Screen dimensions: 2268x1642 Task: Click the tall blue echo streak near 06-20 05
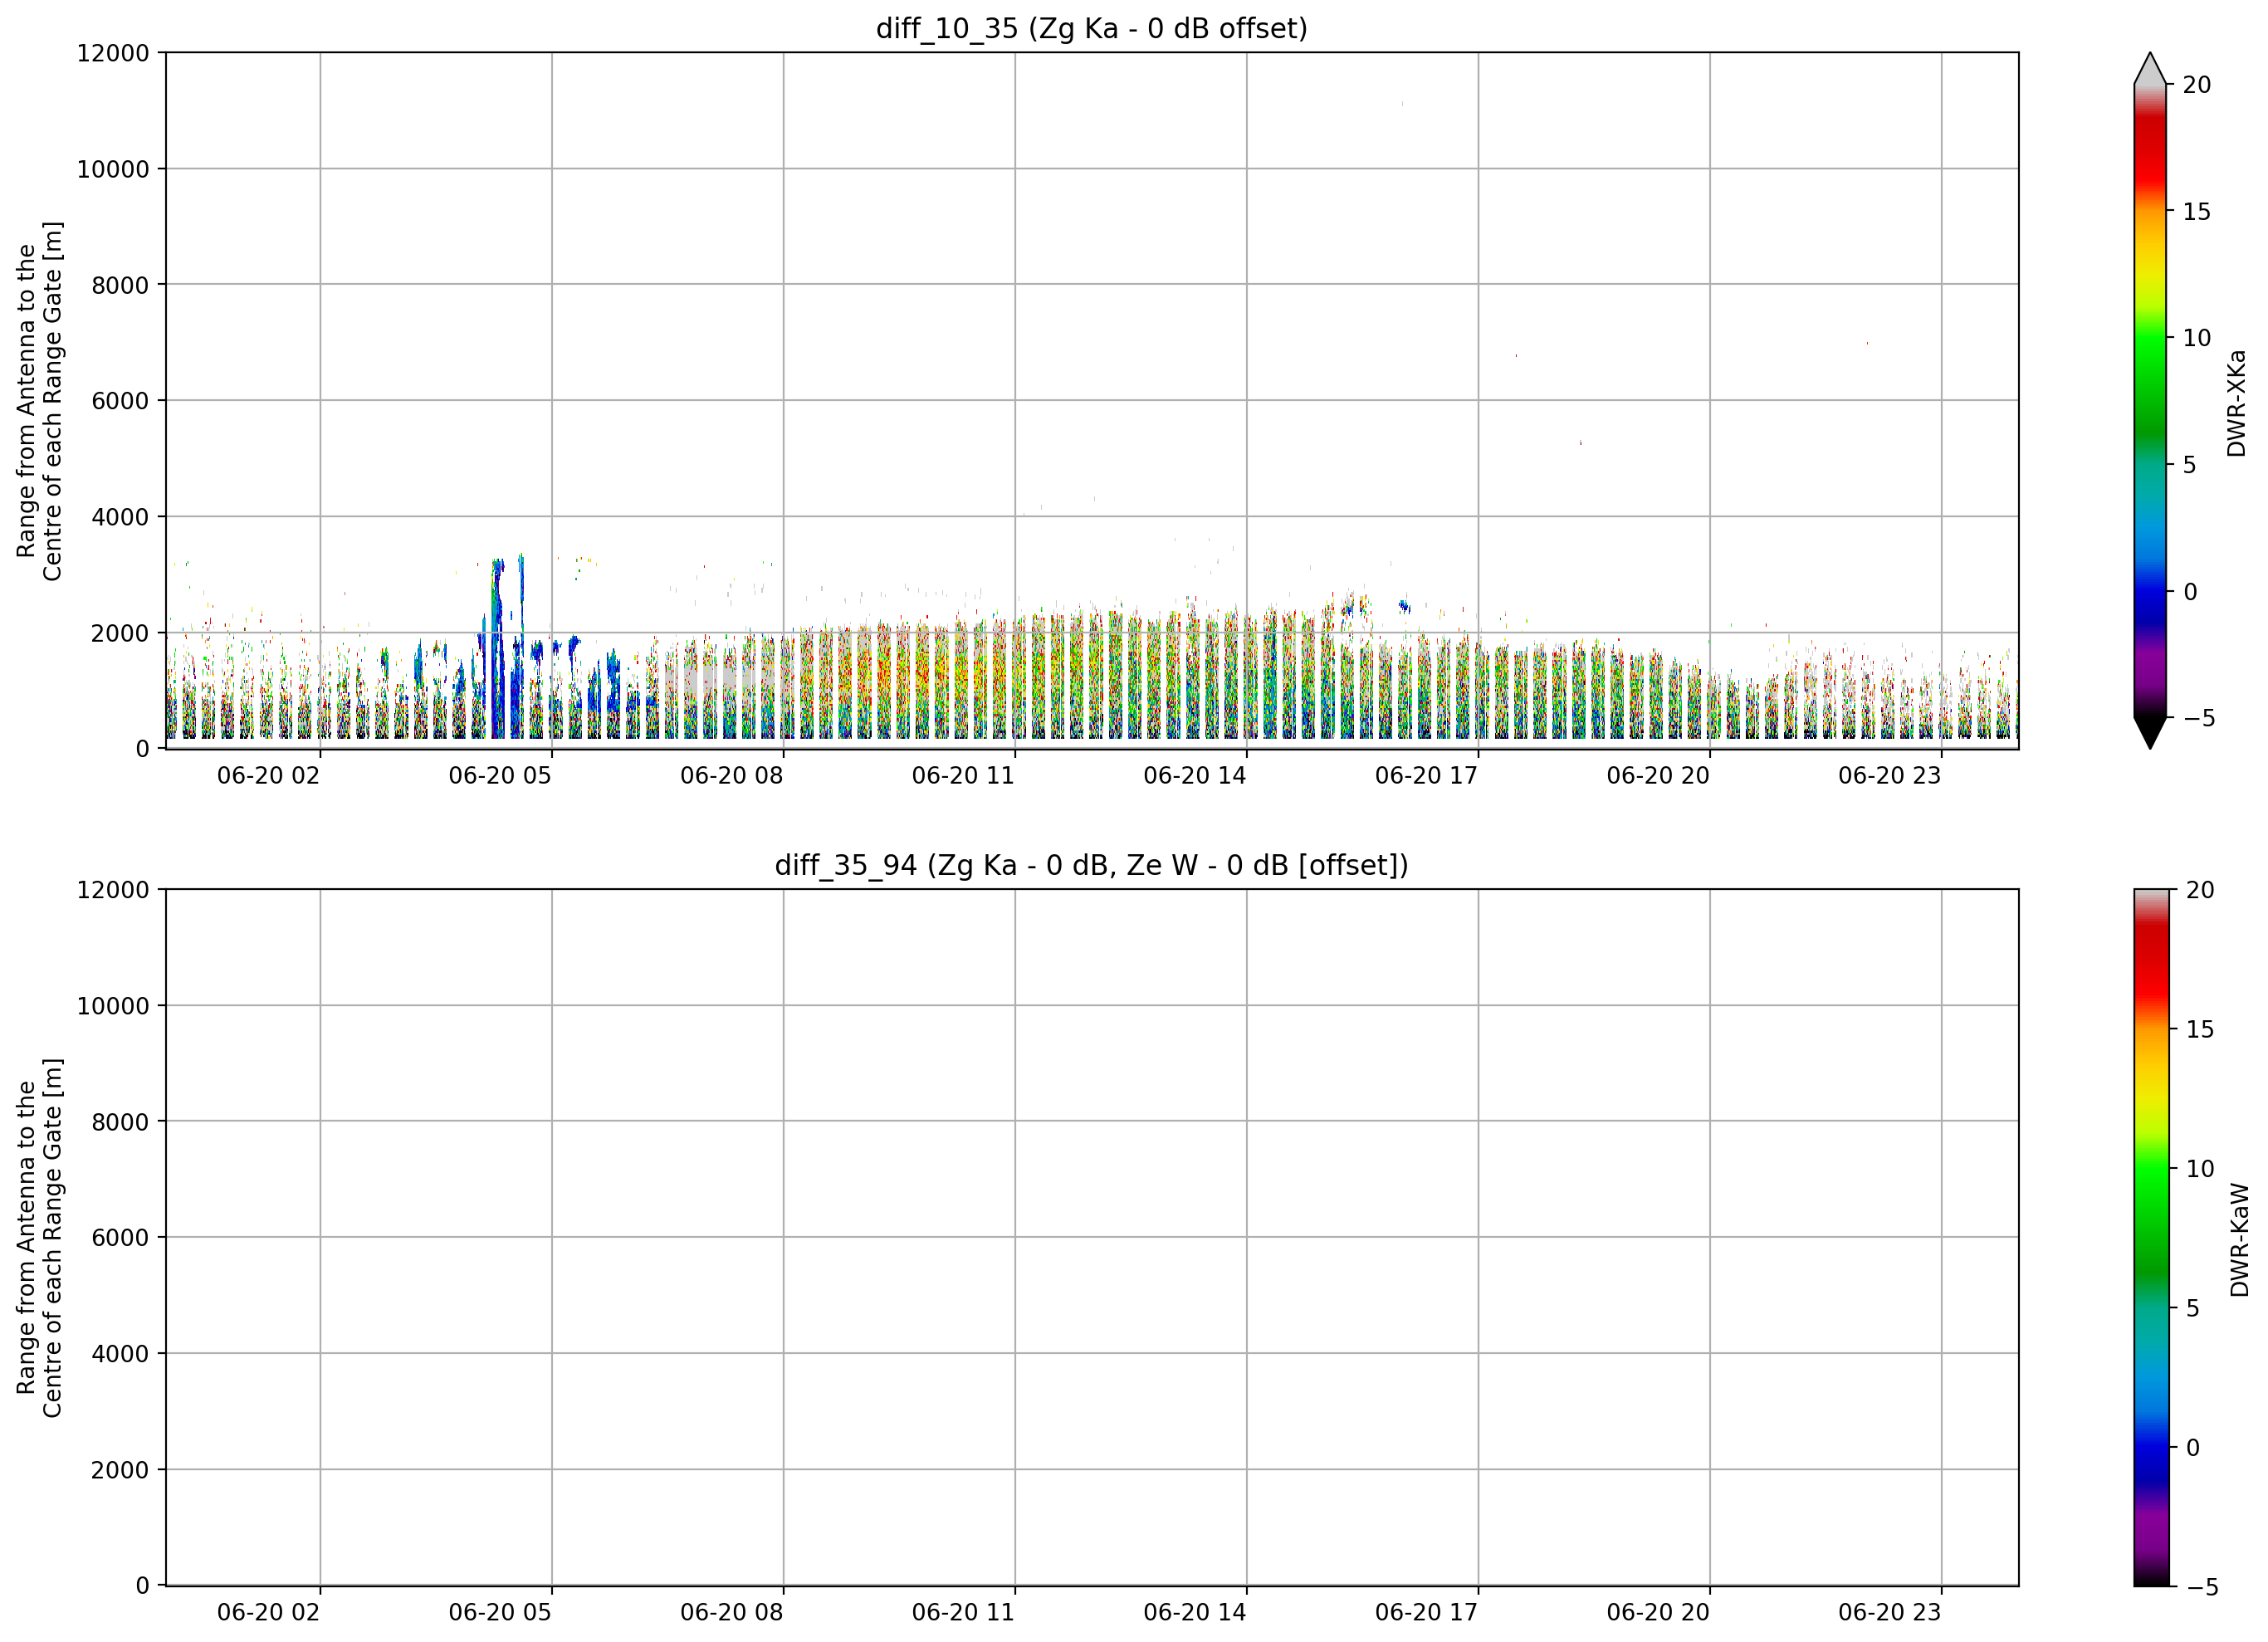coord(497,648)
